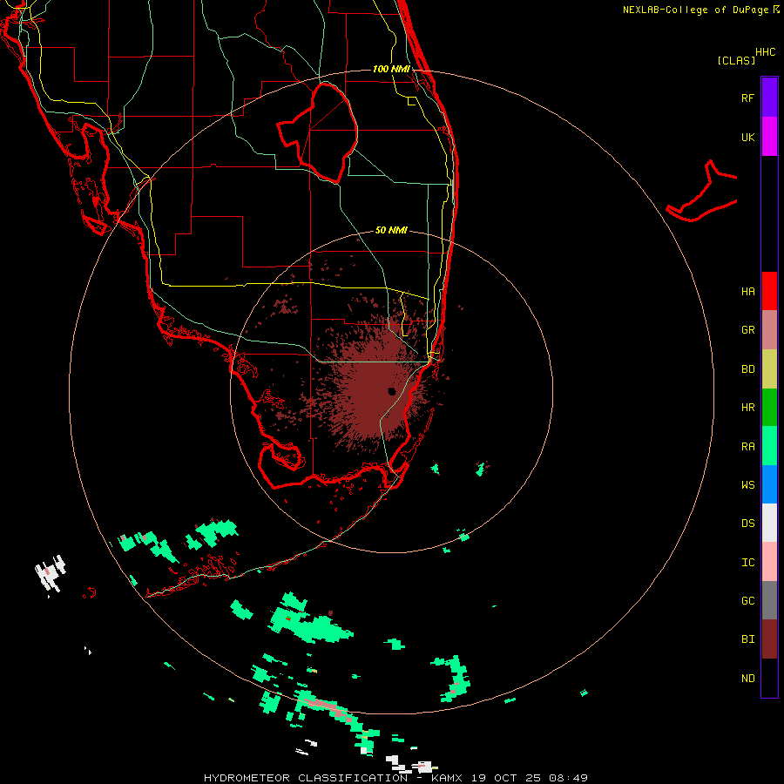The height and width of the screenshot is (784, 784).
Task: Click the 19 OCT 25 date text
Action: click(x=506, y=778)
